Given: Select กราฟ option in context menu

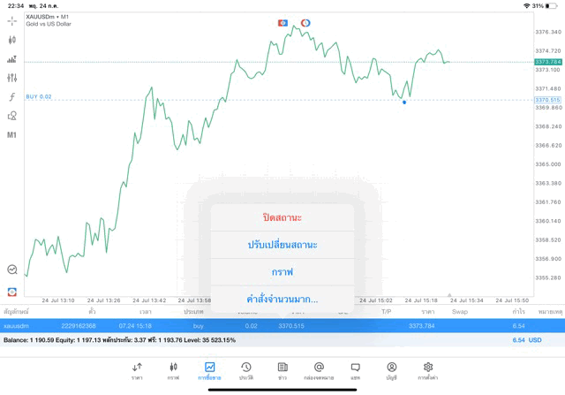Looking at the screenshot, I should (282, 272).
